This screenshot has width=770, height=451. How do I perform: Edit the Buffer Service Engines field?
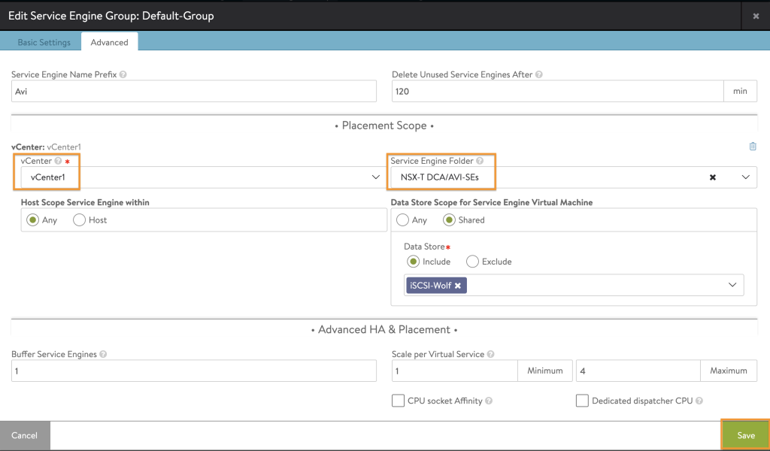click(x=194, y=371)
